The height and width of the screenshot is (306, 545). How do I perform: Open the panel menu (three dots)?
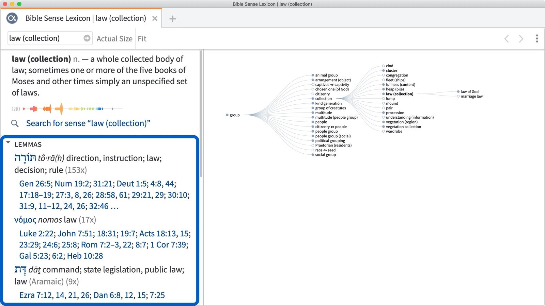(537, 38)
